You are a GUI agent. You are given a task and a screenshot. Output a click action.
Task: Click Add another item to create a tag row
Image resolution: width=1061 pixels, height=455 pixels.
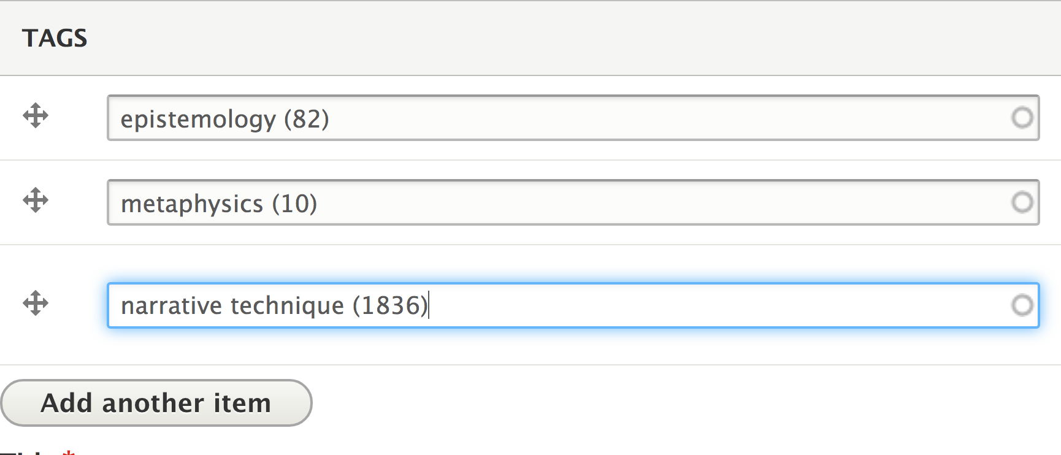(156, 403)
